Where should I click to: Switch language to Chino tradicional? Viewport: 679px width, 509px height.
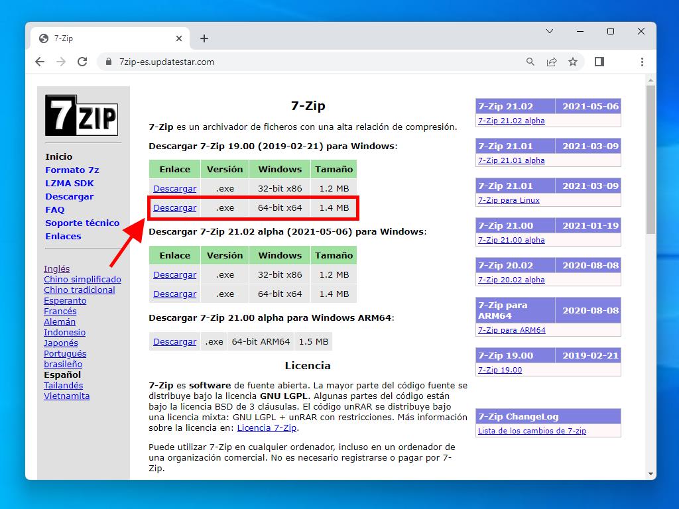(80, 290)
